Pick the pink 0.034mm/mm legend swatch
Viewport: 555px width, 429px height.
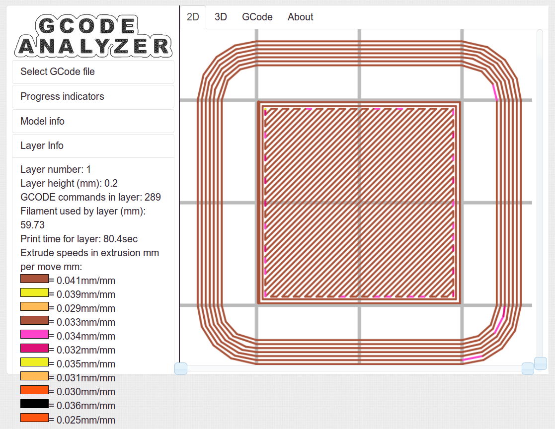pos(34,334)
